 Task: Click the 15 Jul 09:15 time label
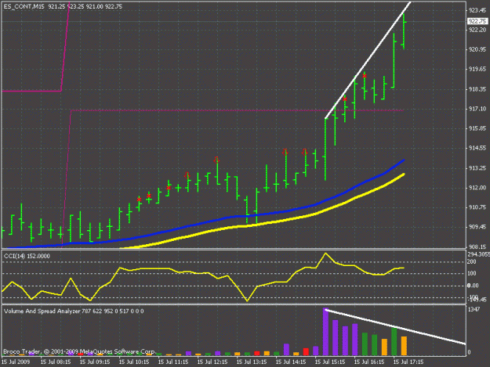(x=95, y=362)
